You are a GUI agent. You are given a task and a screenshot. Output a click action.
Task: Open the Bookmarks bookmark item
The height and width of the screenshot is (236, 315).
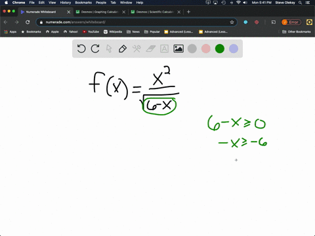coord(31,31)
